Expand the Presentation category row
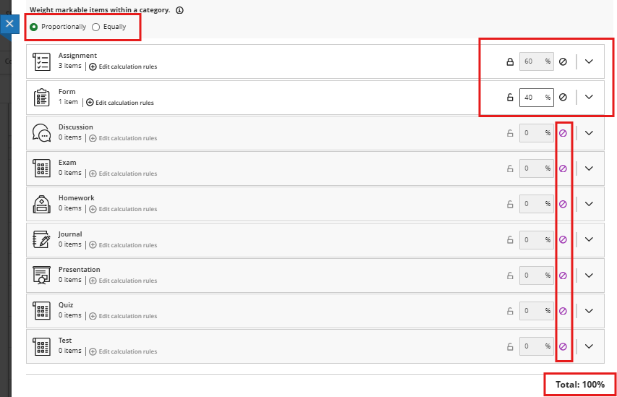 click(589, 276)
